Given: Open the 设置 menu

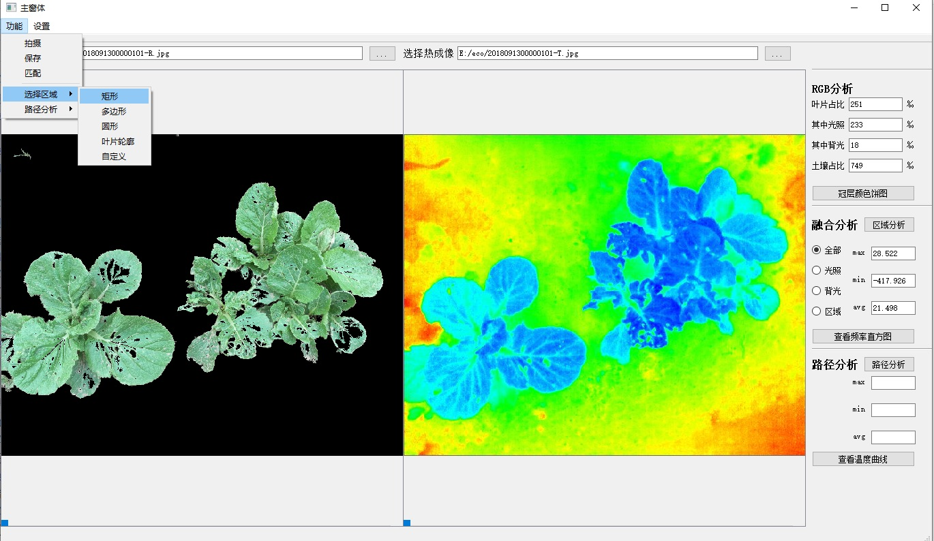Looking at the screenshot, I should click(x=42, y=27).
